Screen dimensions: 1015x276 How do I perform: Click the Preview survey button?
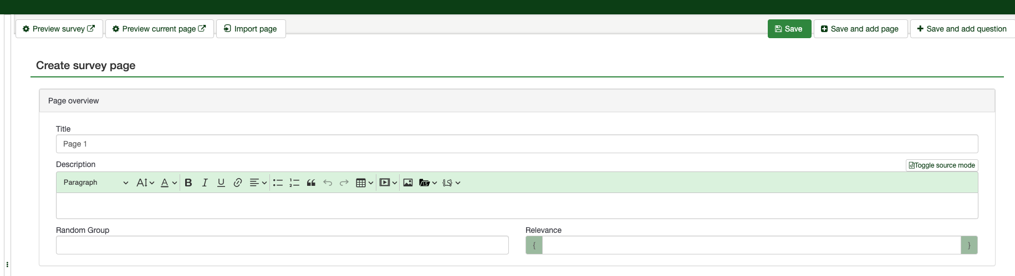59,29
